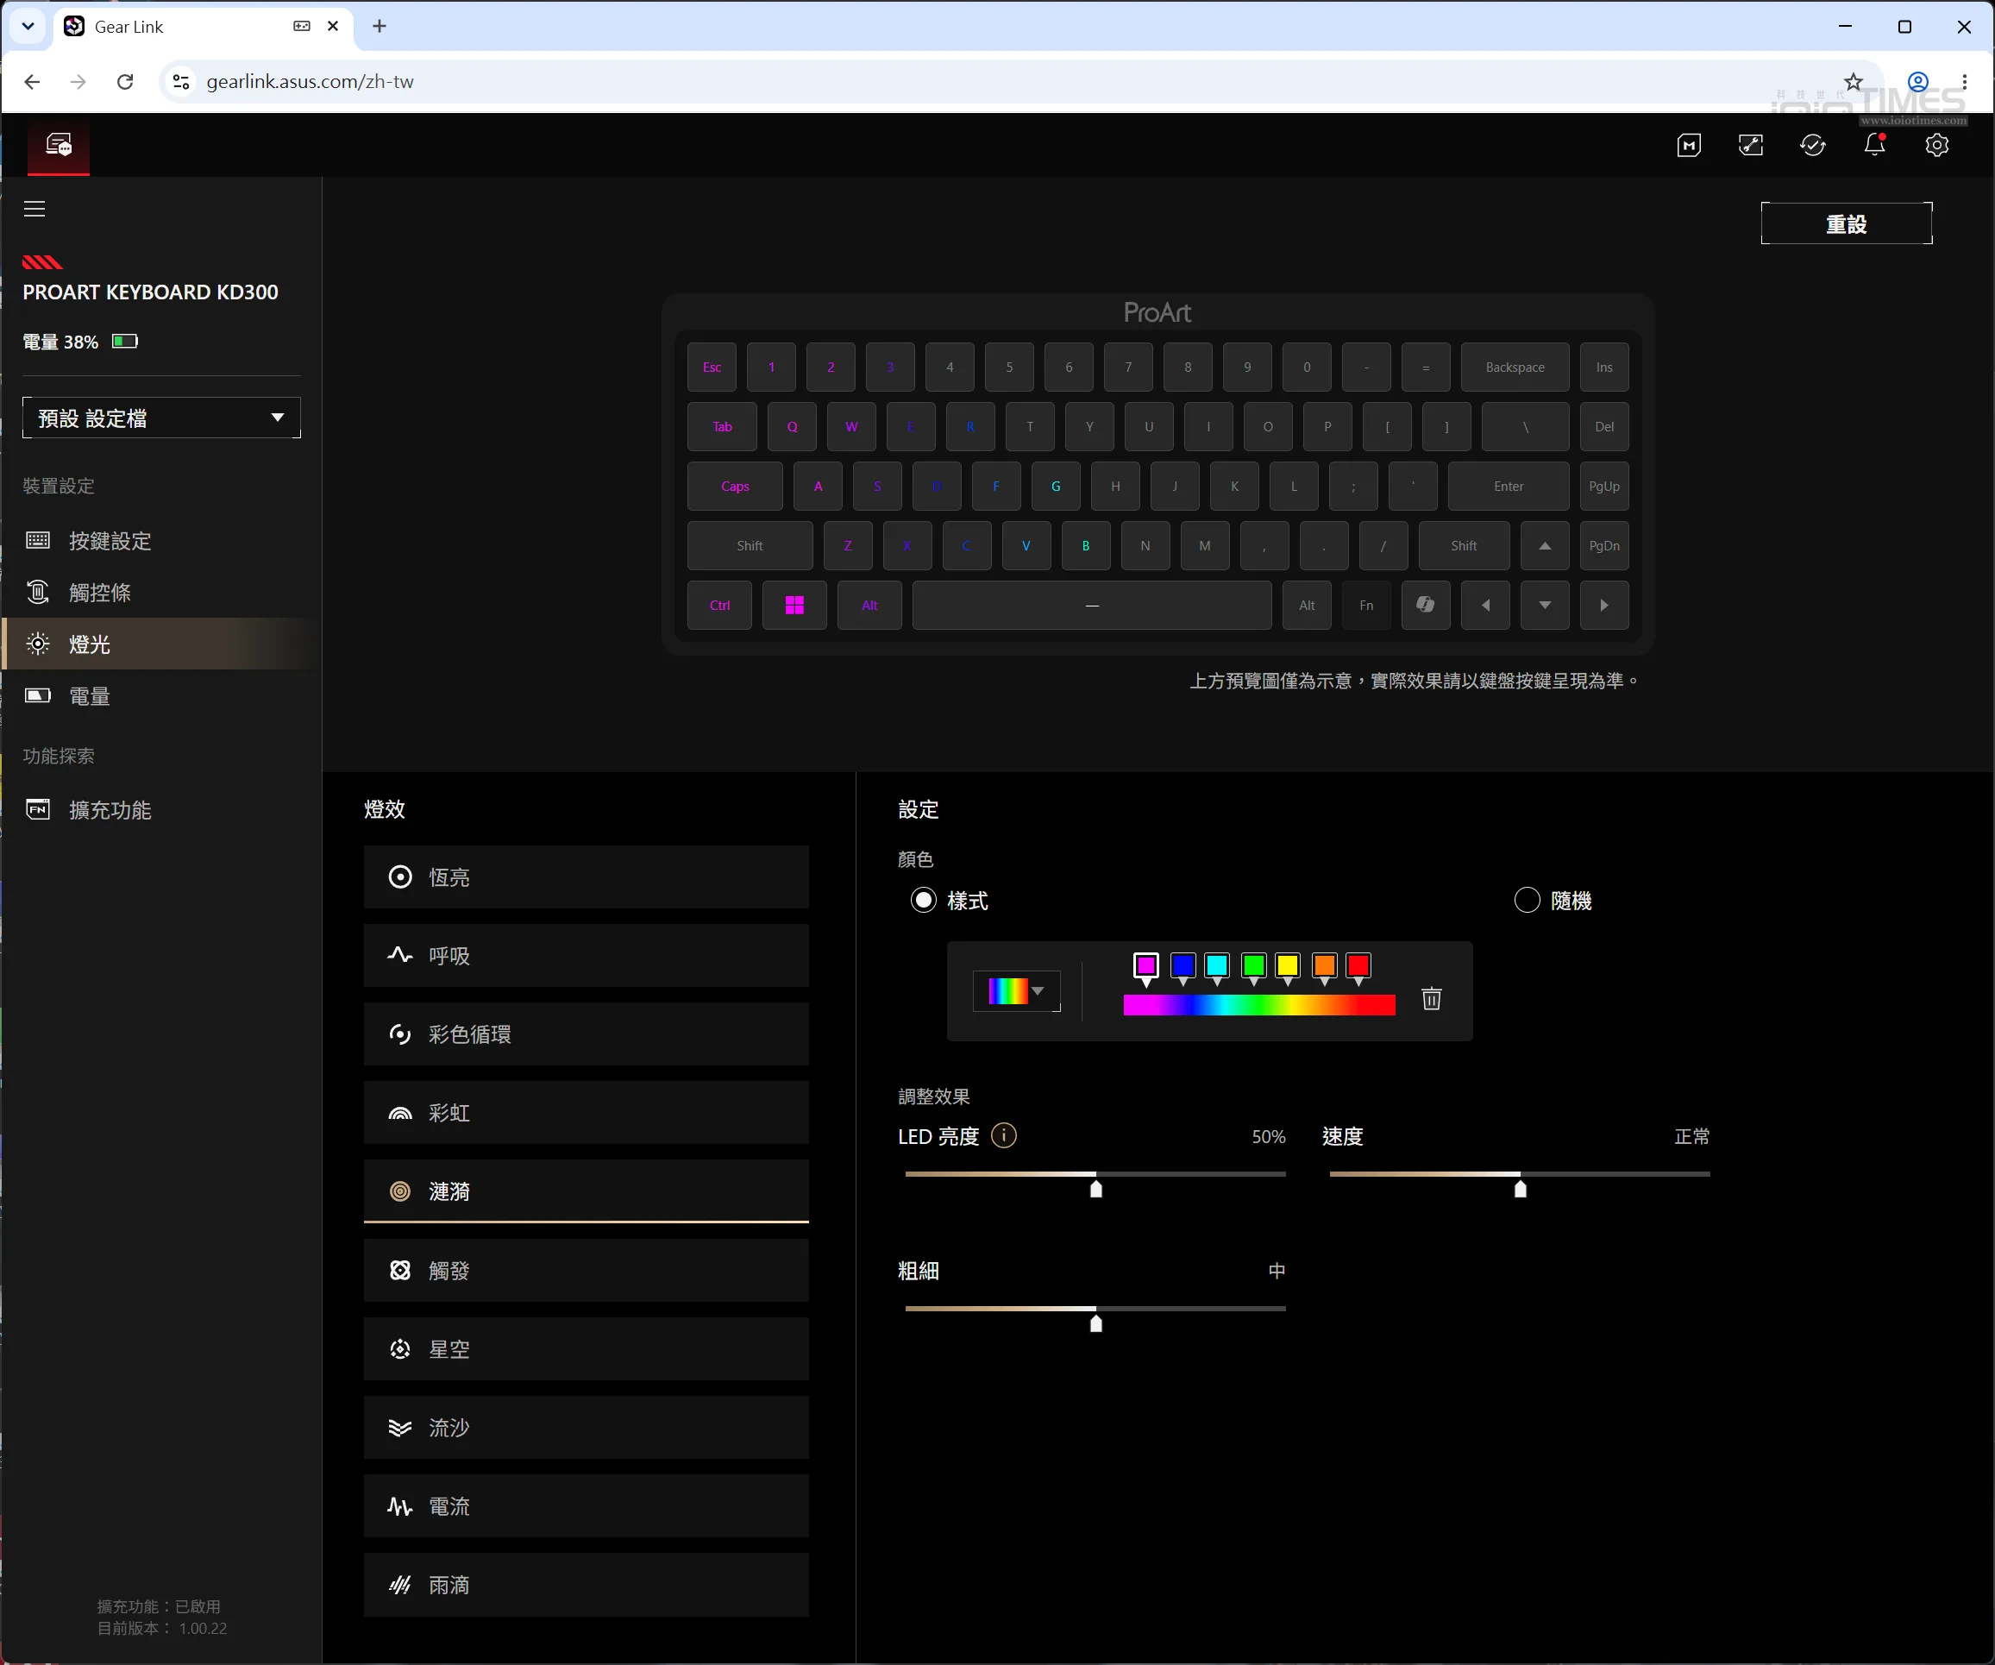Open the notifications bell icon
1995x1665 pixels.
click(x=1874, y=146)
